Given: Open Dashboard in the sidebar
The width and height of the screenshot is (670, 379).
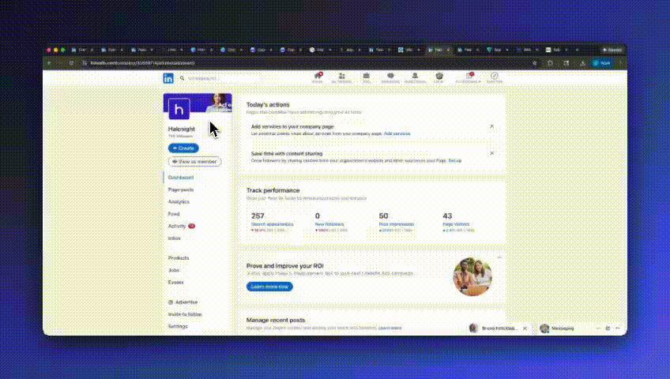Looking at the screenshot, I should pos(181,178).
